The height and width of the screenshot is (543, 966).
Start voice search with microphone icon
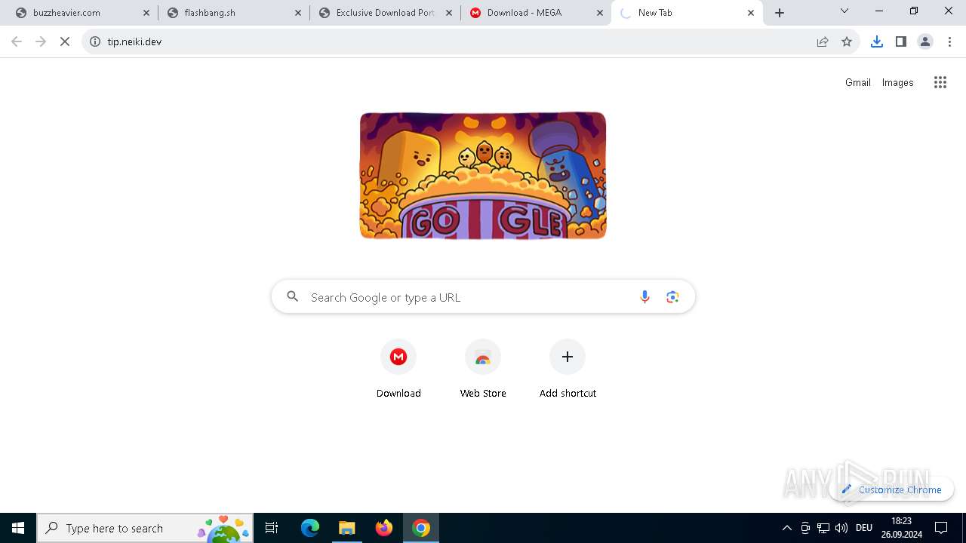pos(645,297)
